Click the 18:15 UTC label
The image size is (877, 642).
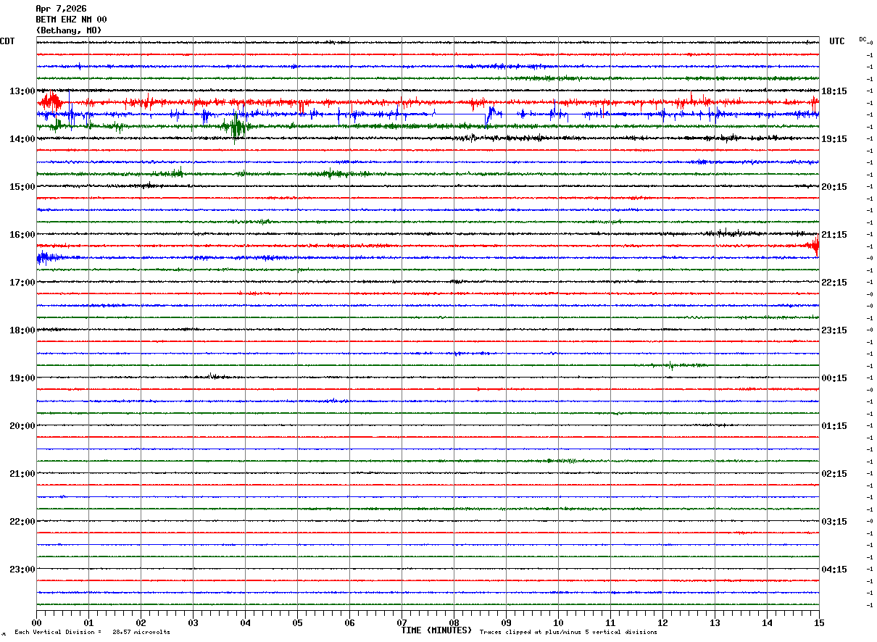tap(834, 91)
